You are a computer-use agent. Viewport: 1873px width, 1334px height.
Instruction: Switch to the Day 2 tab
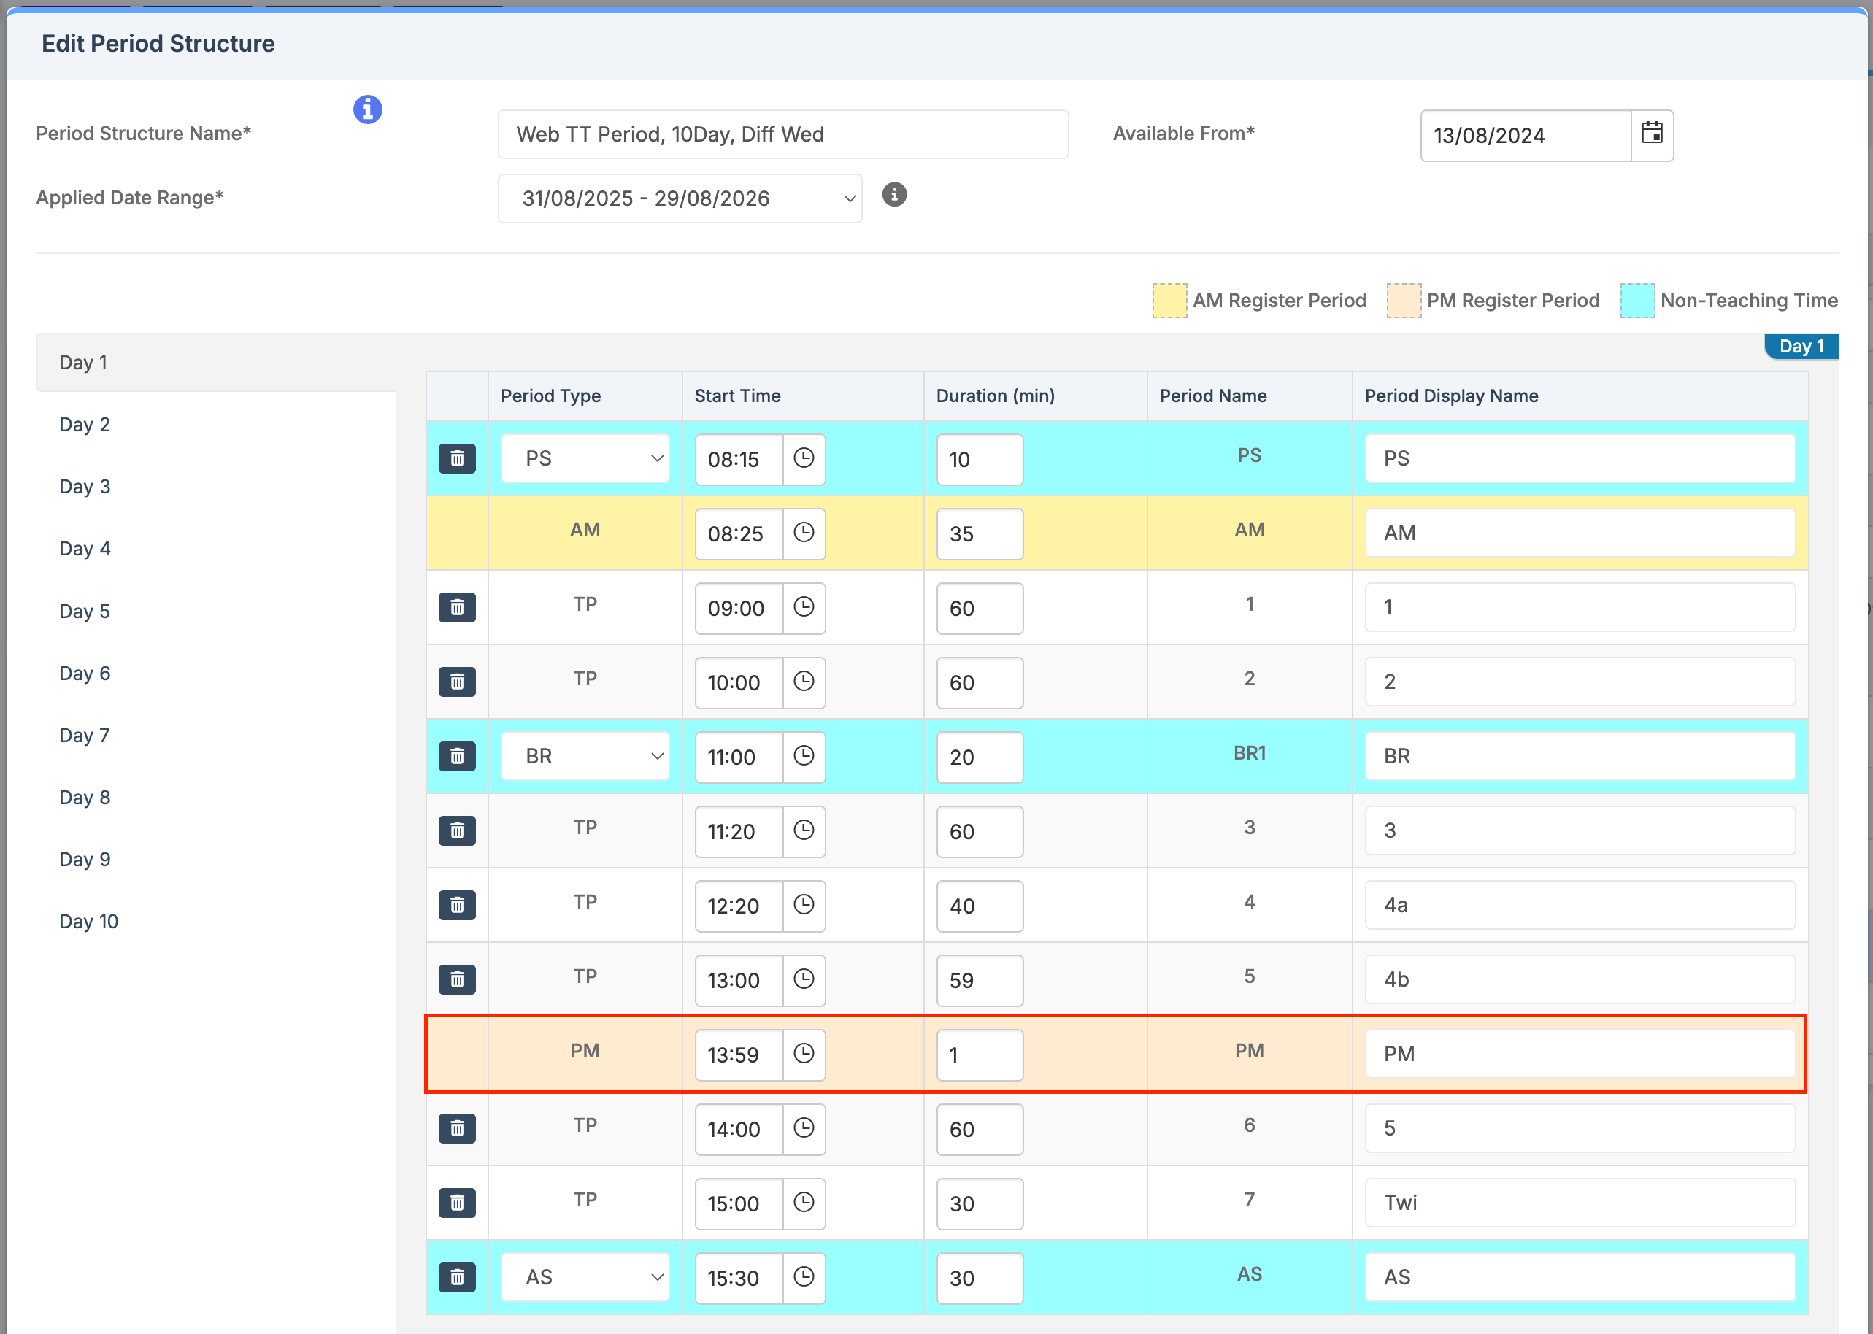tap(85, 425)
